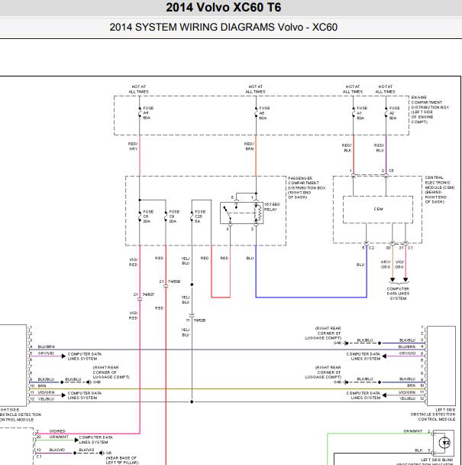Click "VIO/GRN" at left module pin 11
Image resolution: width=462 pixels, height=465 pixels.
46,392
